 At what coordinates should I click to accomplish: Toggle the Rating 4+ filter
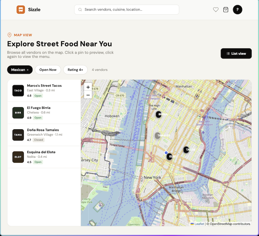[x=75, y=70]
